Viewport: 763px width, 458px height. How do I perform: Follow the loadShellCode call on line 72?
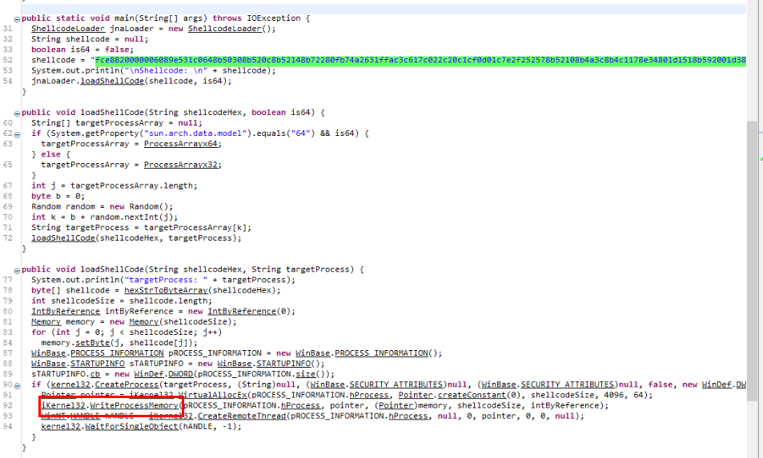(63, 238)
